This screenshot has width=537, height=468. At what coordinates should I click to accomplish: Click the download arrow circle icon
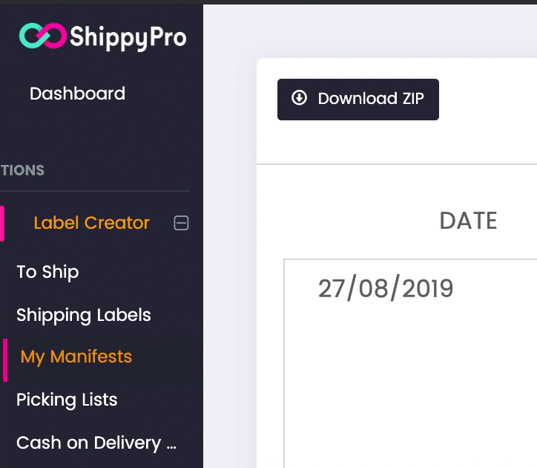(299, 98)
